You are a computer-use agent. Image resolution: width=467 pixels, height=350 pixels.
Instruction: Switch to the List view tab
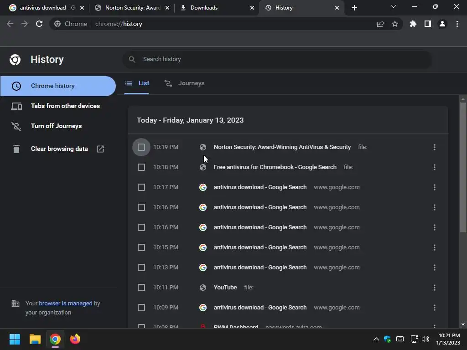pyautogui.click(x=137, y=83)
